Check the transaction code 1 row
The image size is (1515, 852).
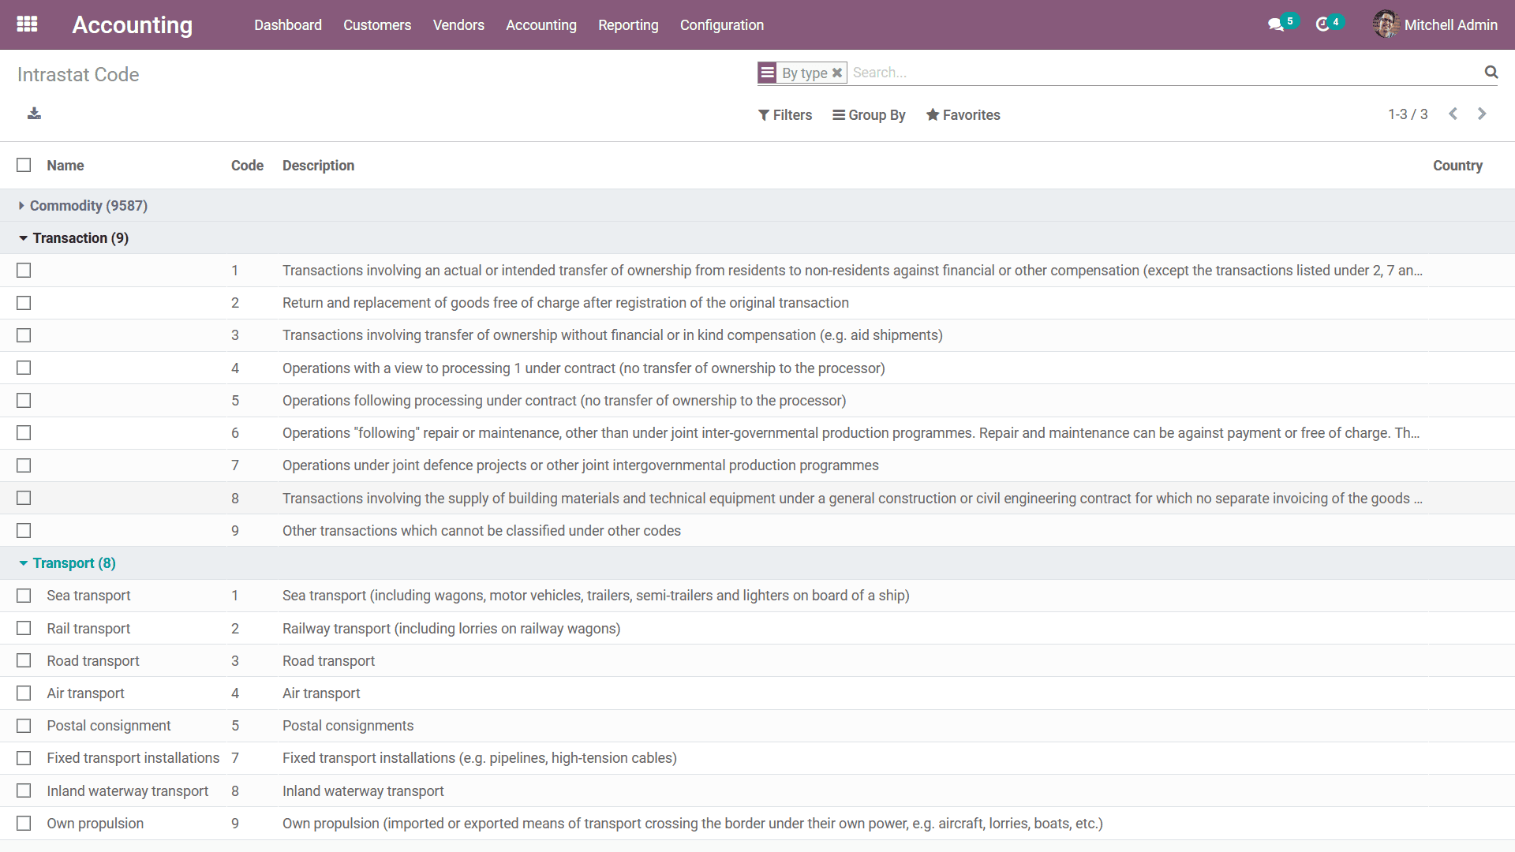24,271
